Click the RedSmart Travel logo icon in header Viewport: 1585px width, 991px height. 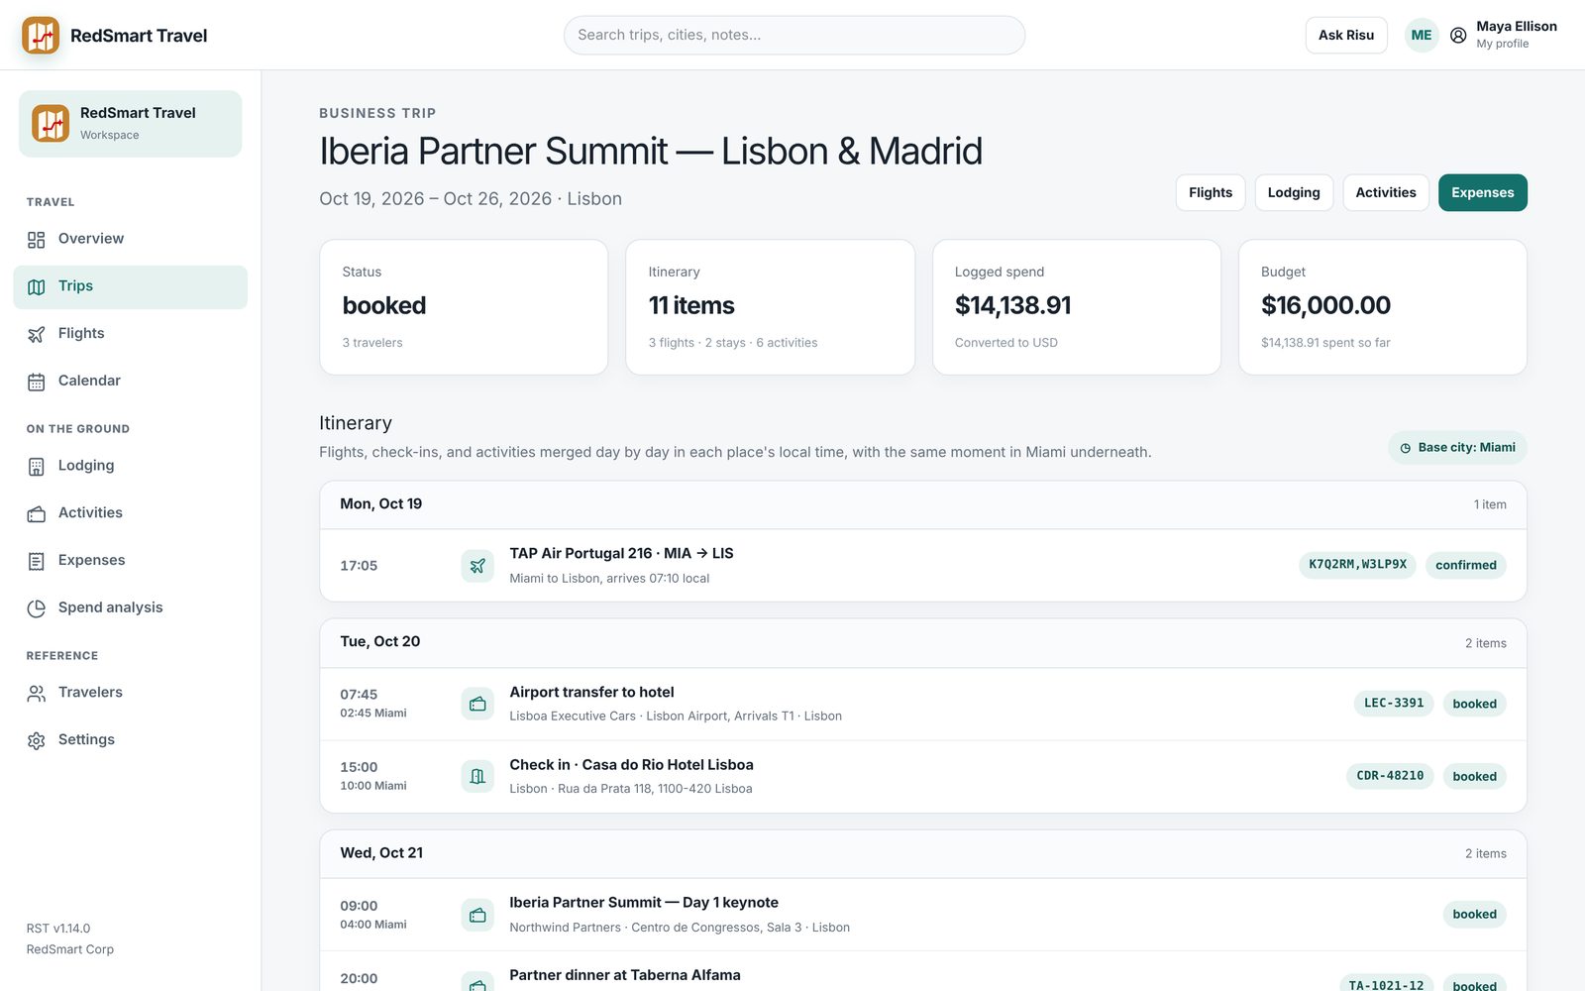click(x=41, y=36)
